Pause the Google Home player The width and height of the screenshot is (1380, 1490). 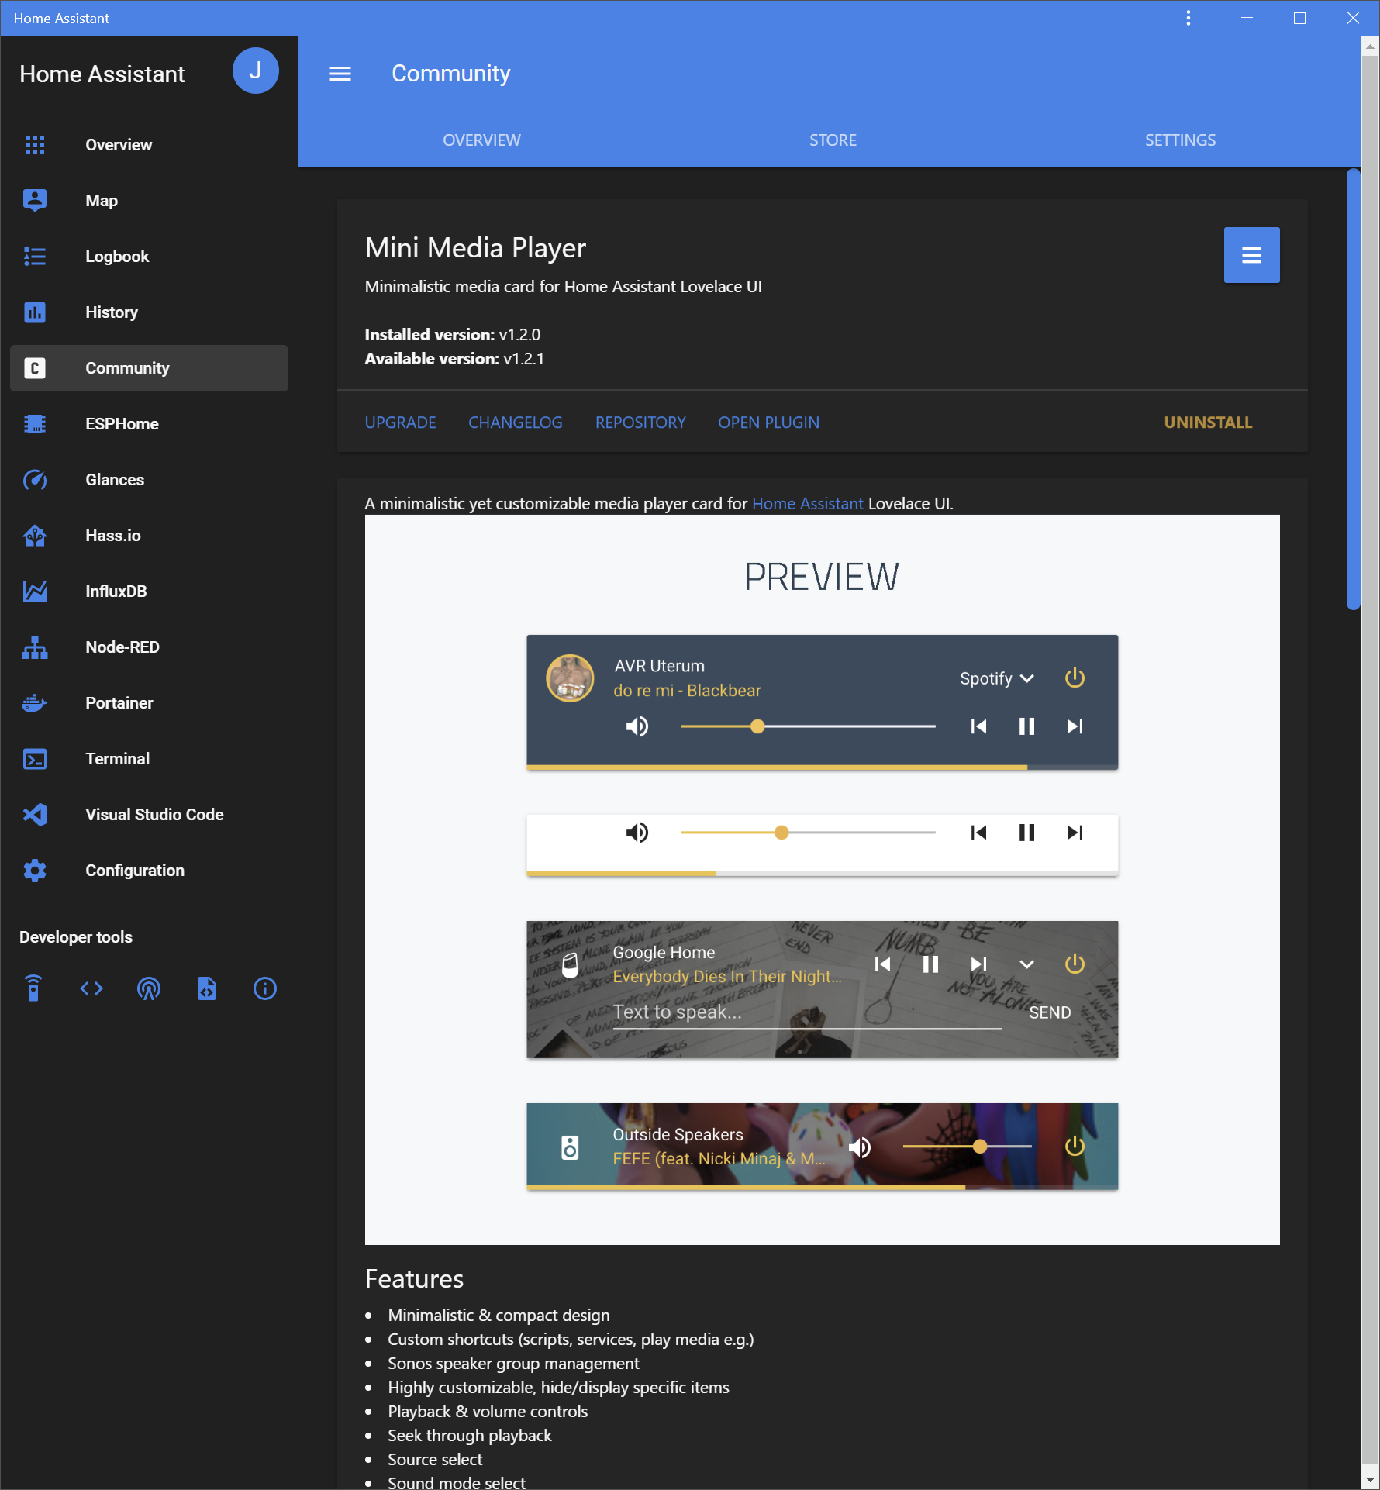click(x=930, y=964)
